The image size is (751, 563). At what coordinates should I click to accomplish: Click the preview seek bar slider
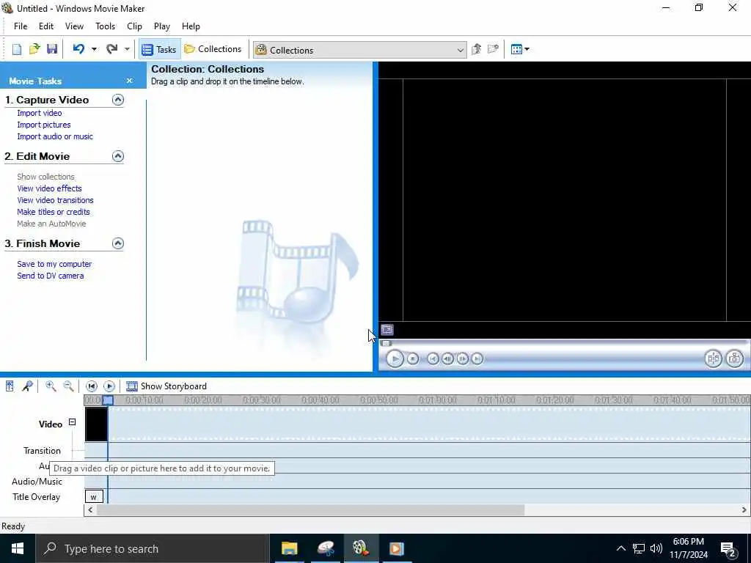386,343
